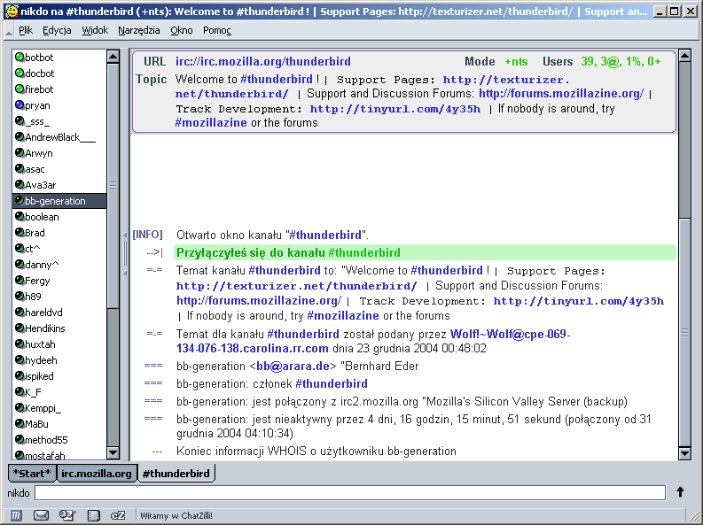Click the green status icon beside docbot
Screen dimensions: 703x525
tap(20, 73)
